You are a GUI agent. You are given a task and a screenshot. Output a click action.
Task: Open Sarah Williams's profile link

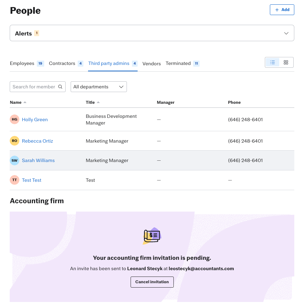38,160
